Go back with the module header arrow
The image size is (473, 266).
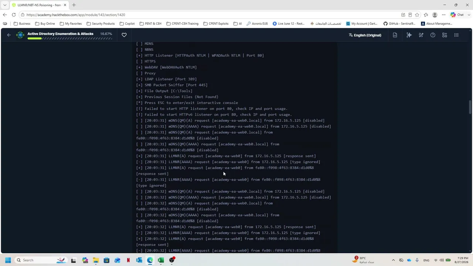(9, 35)
